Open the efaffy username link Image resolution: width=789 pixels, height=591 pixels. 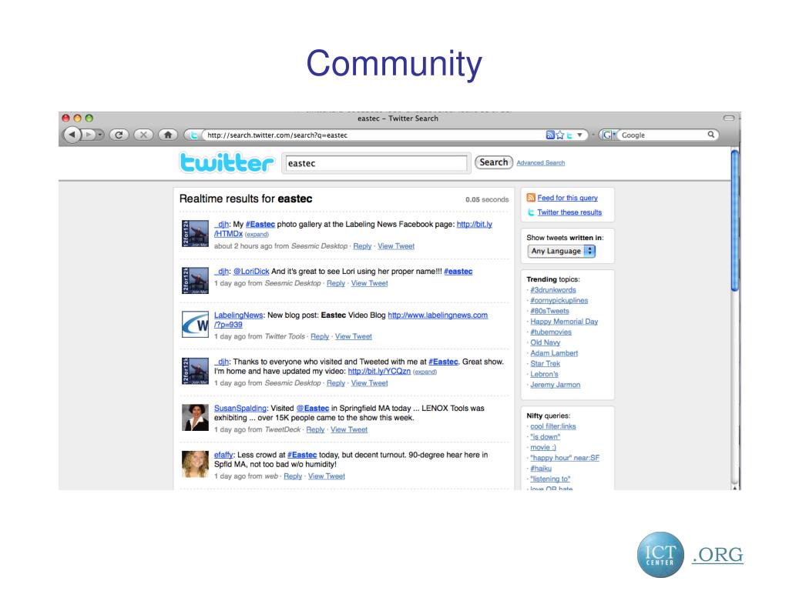tap(223, 455)
